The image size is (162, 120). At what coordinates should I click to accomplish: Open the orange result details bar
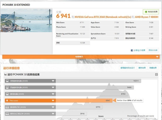[x=81, y=57]
